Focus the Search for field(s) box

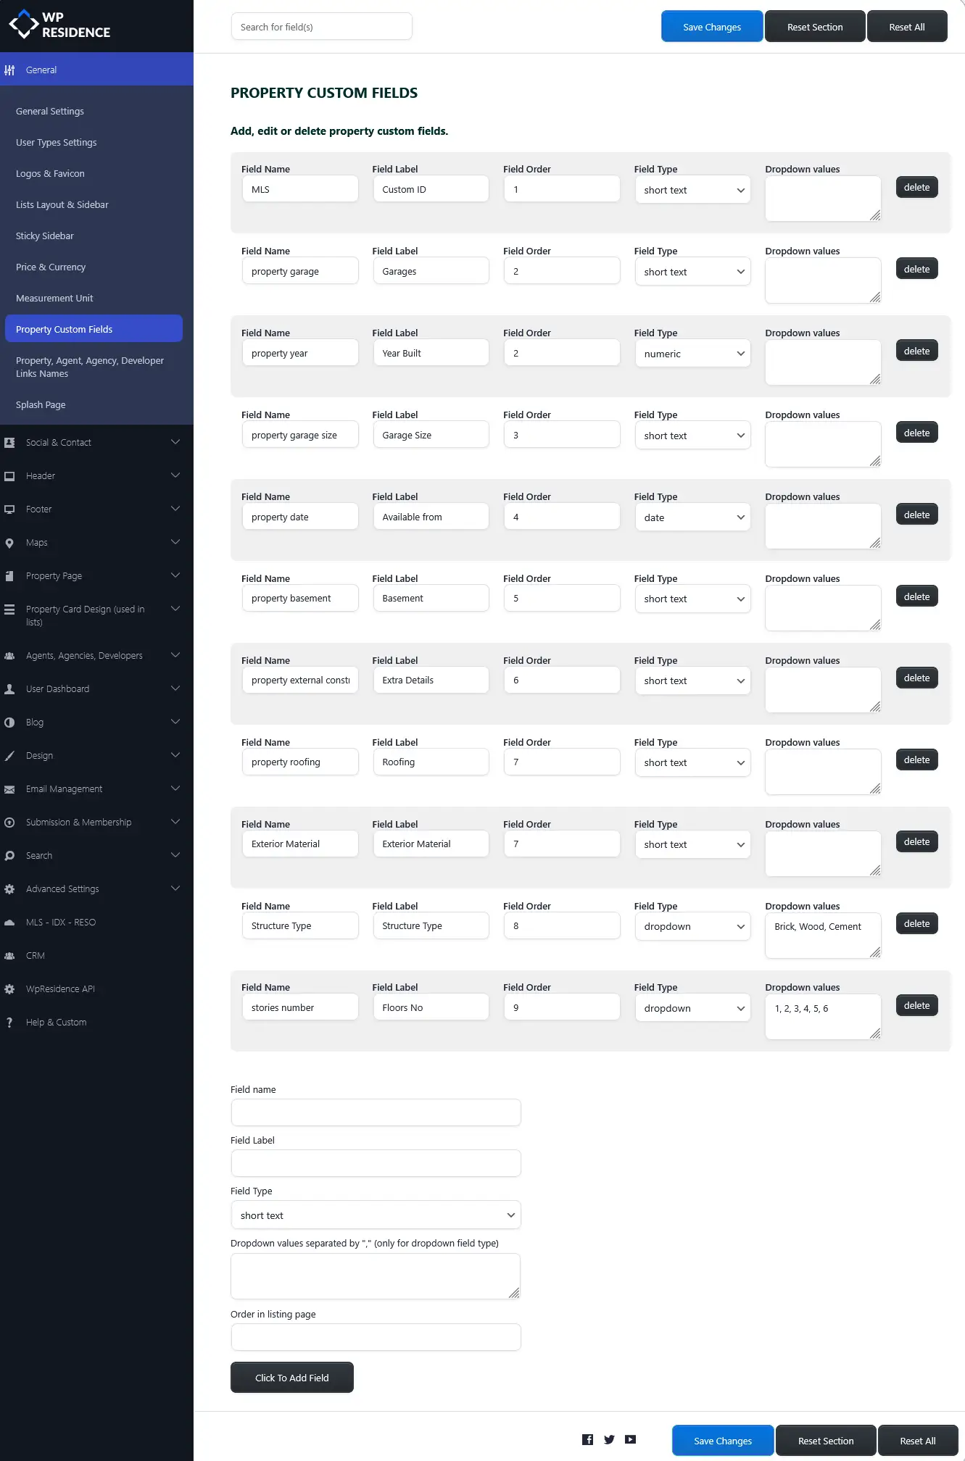(321, 27)
